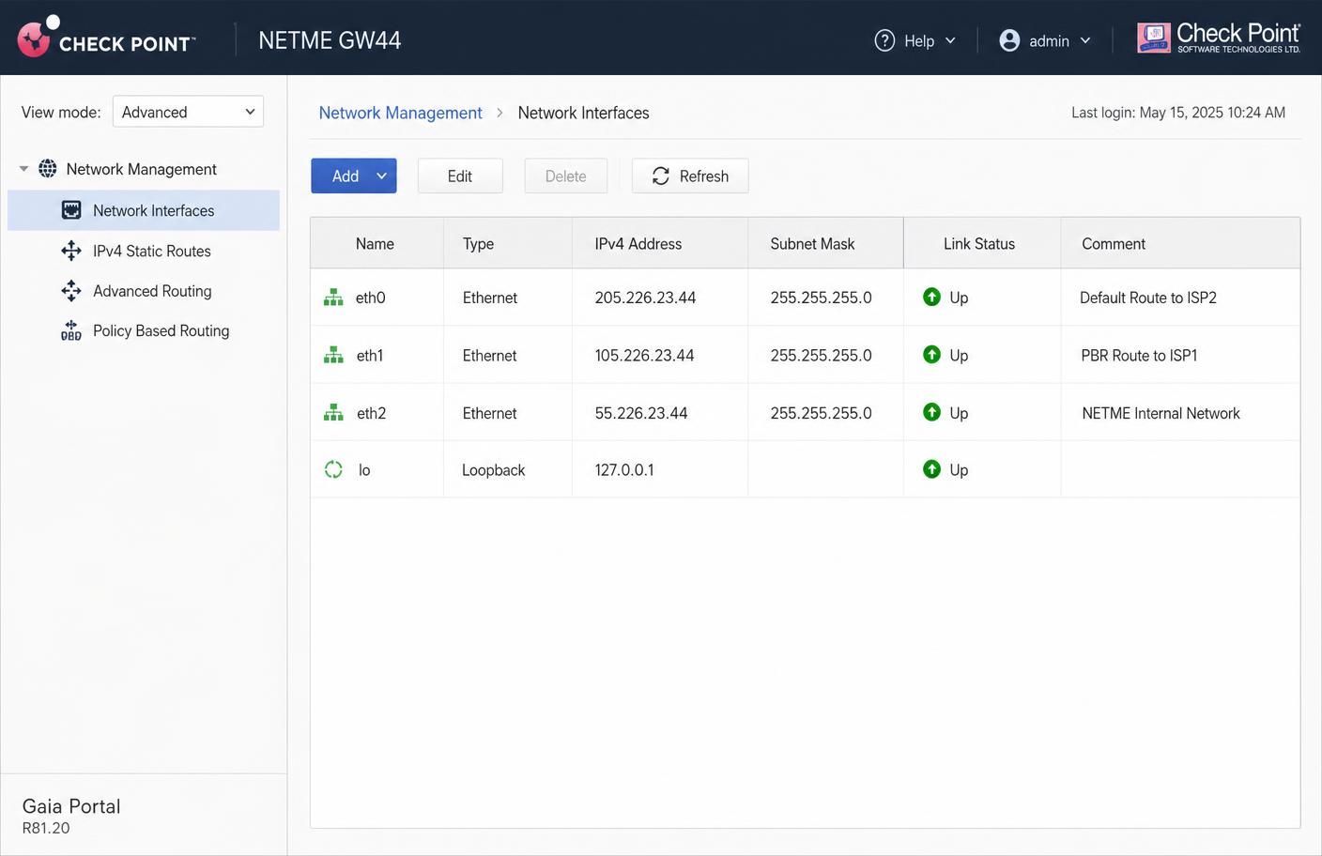Click the Check Point Software Technologies logo
This screenshot has height=856, width=1322.
[x=1219, y=38]
